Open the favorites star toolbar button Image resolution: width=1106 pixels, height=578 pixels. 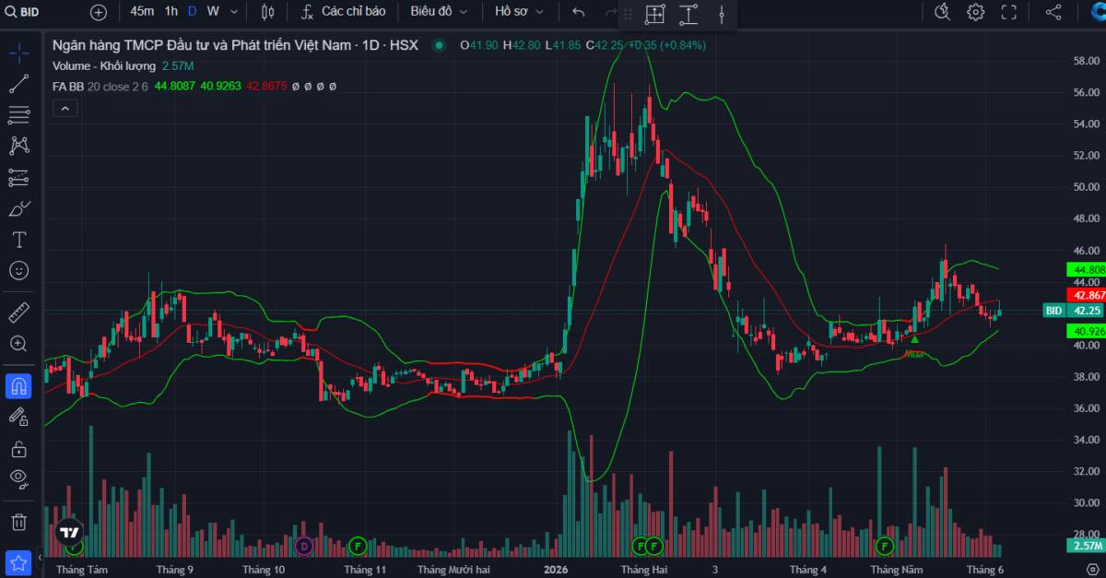(x=18, y=561)
